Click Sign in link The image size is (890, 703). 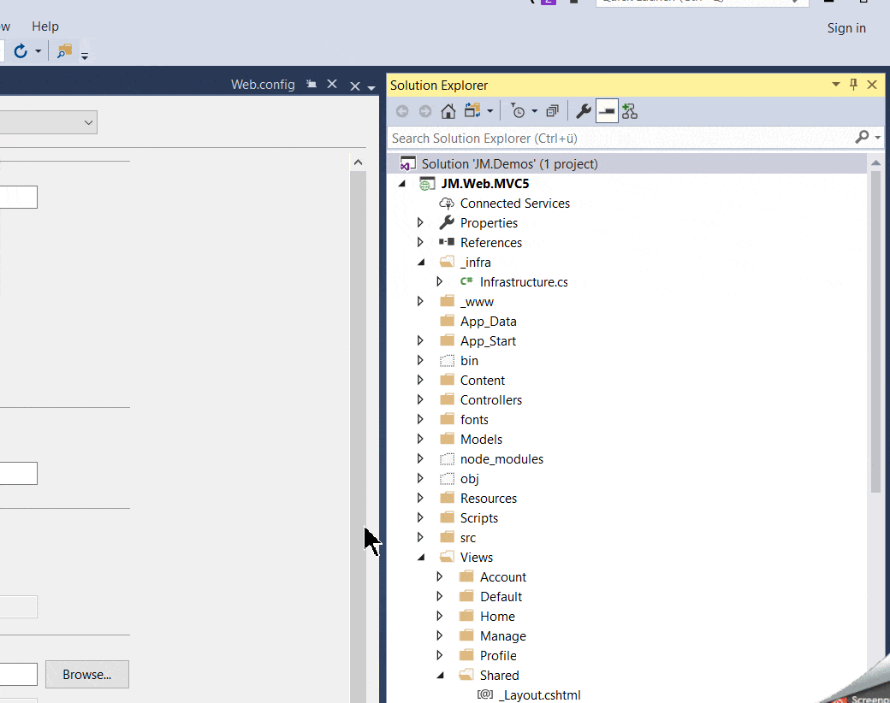846,28
